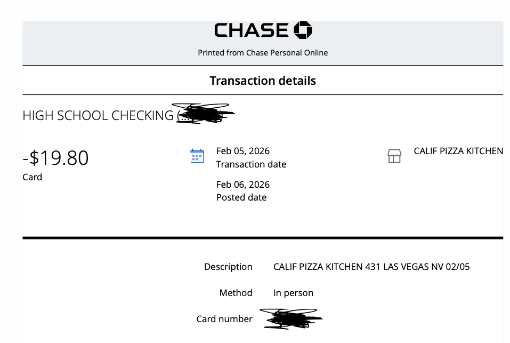Image resolution: width=510 pixels, height=343 pixels.
Task: Click the CHASE wordmark in the header
Action: (x=251, y=30)
